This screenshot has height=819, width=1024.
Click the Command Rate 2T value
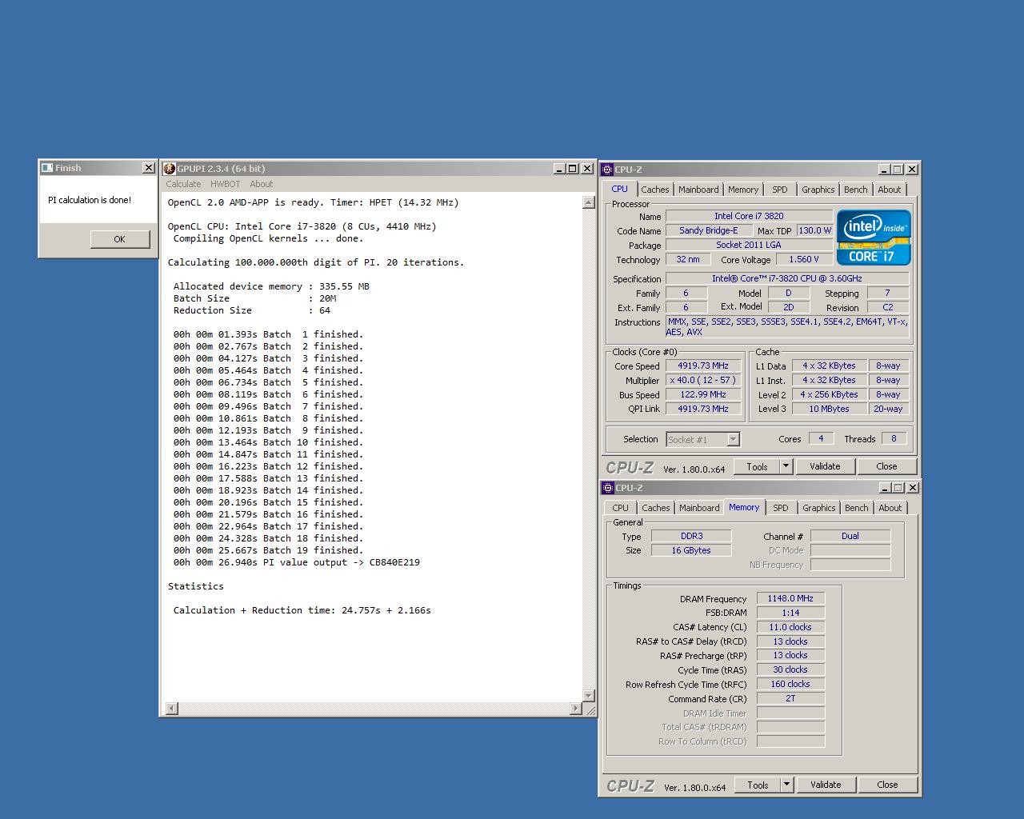click(790, 698)
